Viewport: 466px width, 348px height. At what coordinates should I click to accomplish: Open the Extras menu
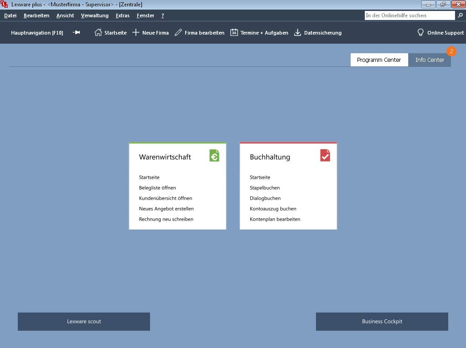coord(123,15)
